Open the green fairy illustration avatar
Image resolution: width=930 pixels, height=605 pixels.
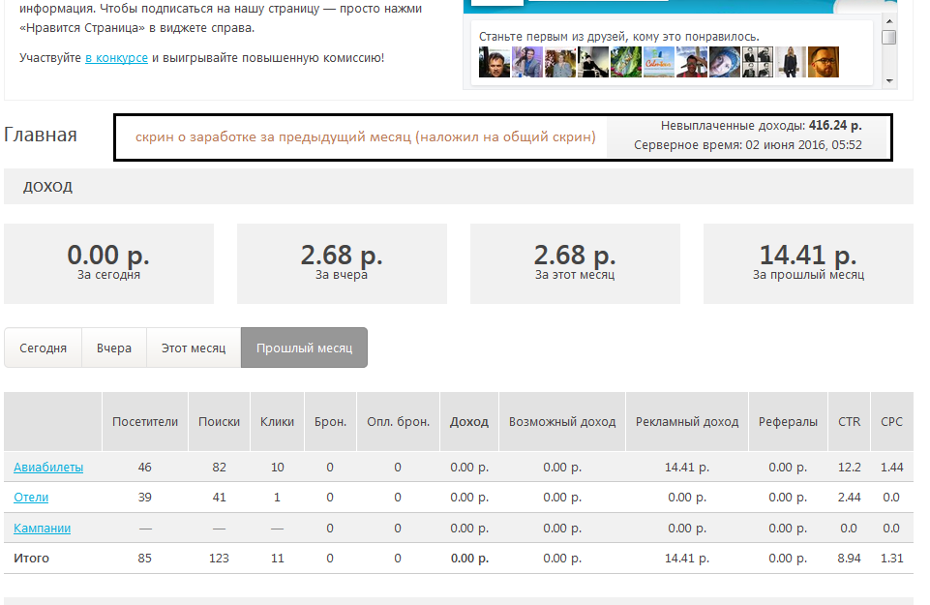coord(626,62)
